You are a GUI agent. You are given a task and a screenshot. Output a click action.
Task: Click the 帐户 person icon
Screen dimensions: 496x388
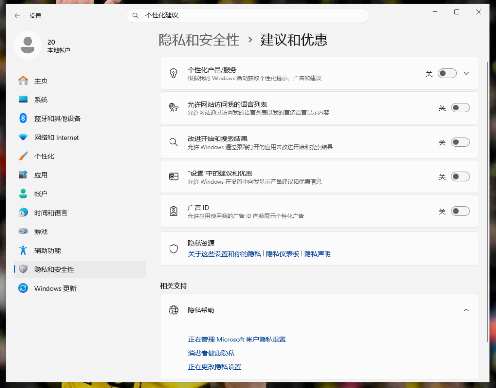coord(23,194)
